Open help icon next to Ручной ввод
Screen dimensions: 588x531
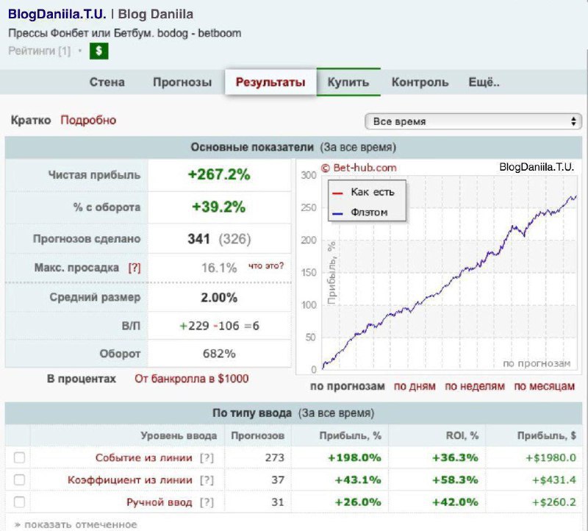(x=207, y=502)
